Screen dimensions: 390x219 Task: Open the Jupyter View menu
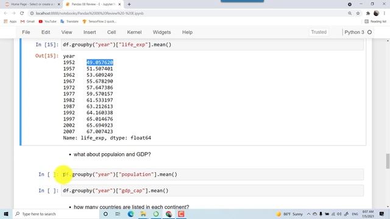pyautogui.click(x=66, y=32)
